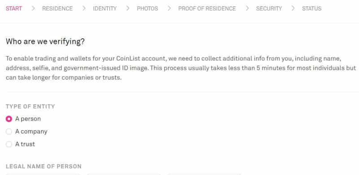The width and height of the screenshot is (359, 175).
Task: Click the 'Who are we verifying?' heading
Action: coord(45,42)
